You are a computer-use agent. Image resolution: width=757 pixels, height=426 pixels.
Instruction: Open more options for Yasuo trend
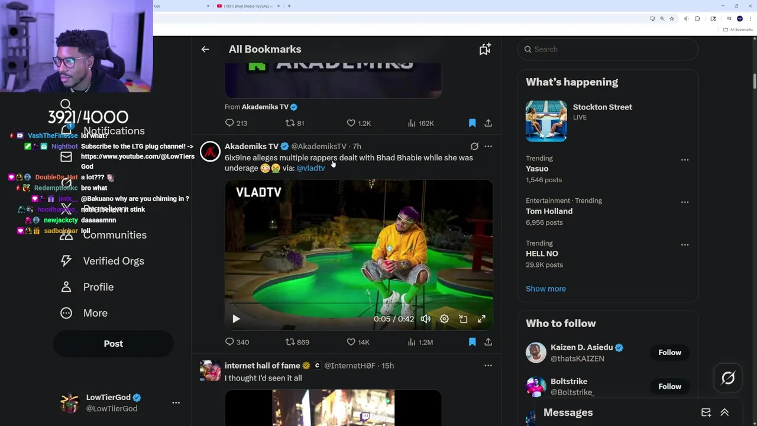[x=685, y=160]
